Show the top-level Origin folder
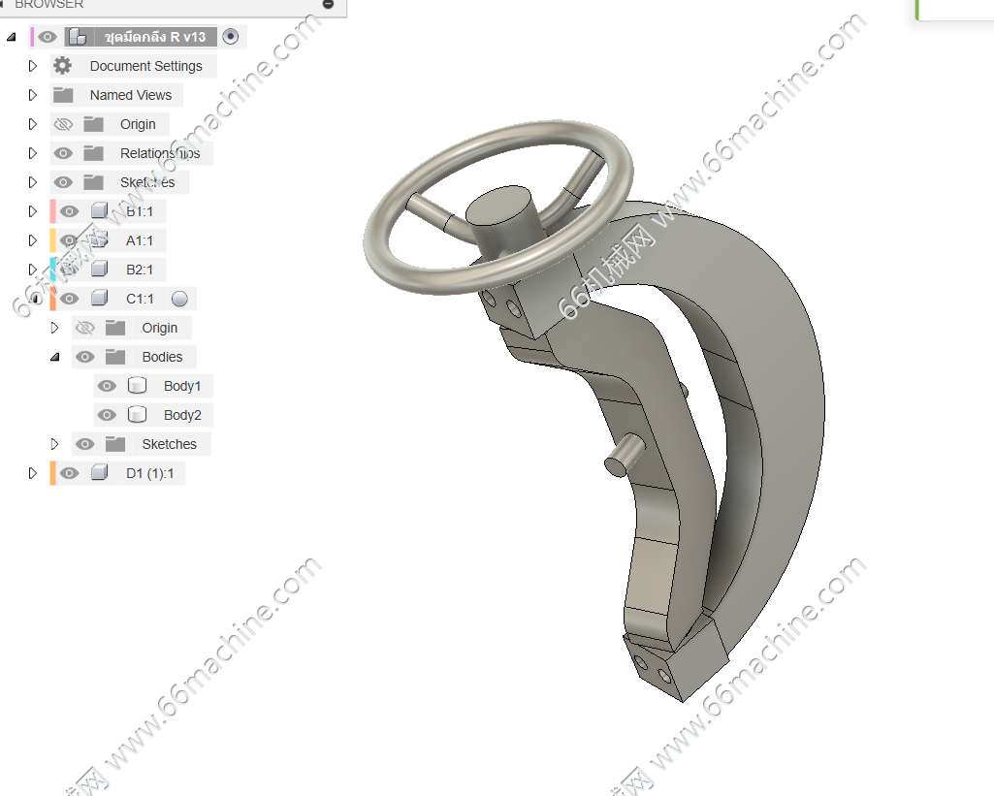The image size is (994, 796). [63, 124]
